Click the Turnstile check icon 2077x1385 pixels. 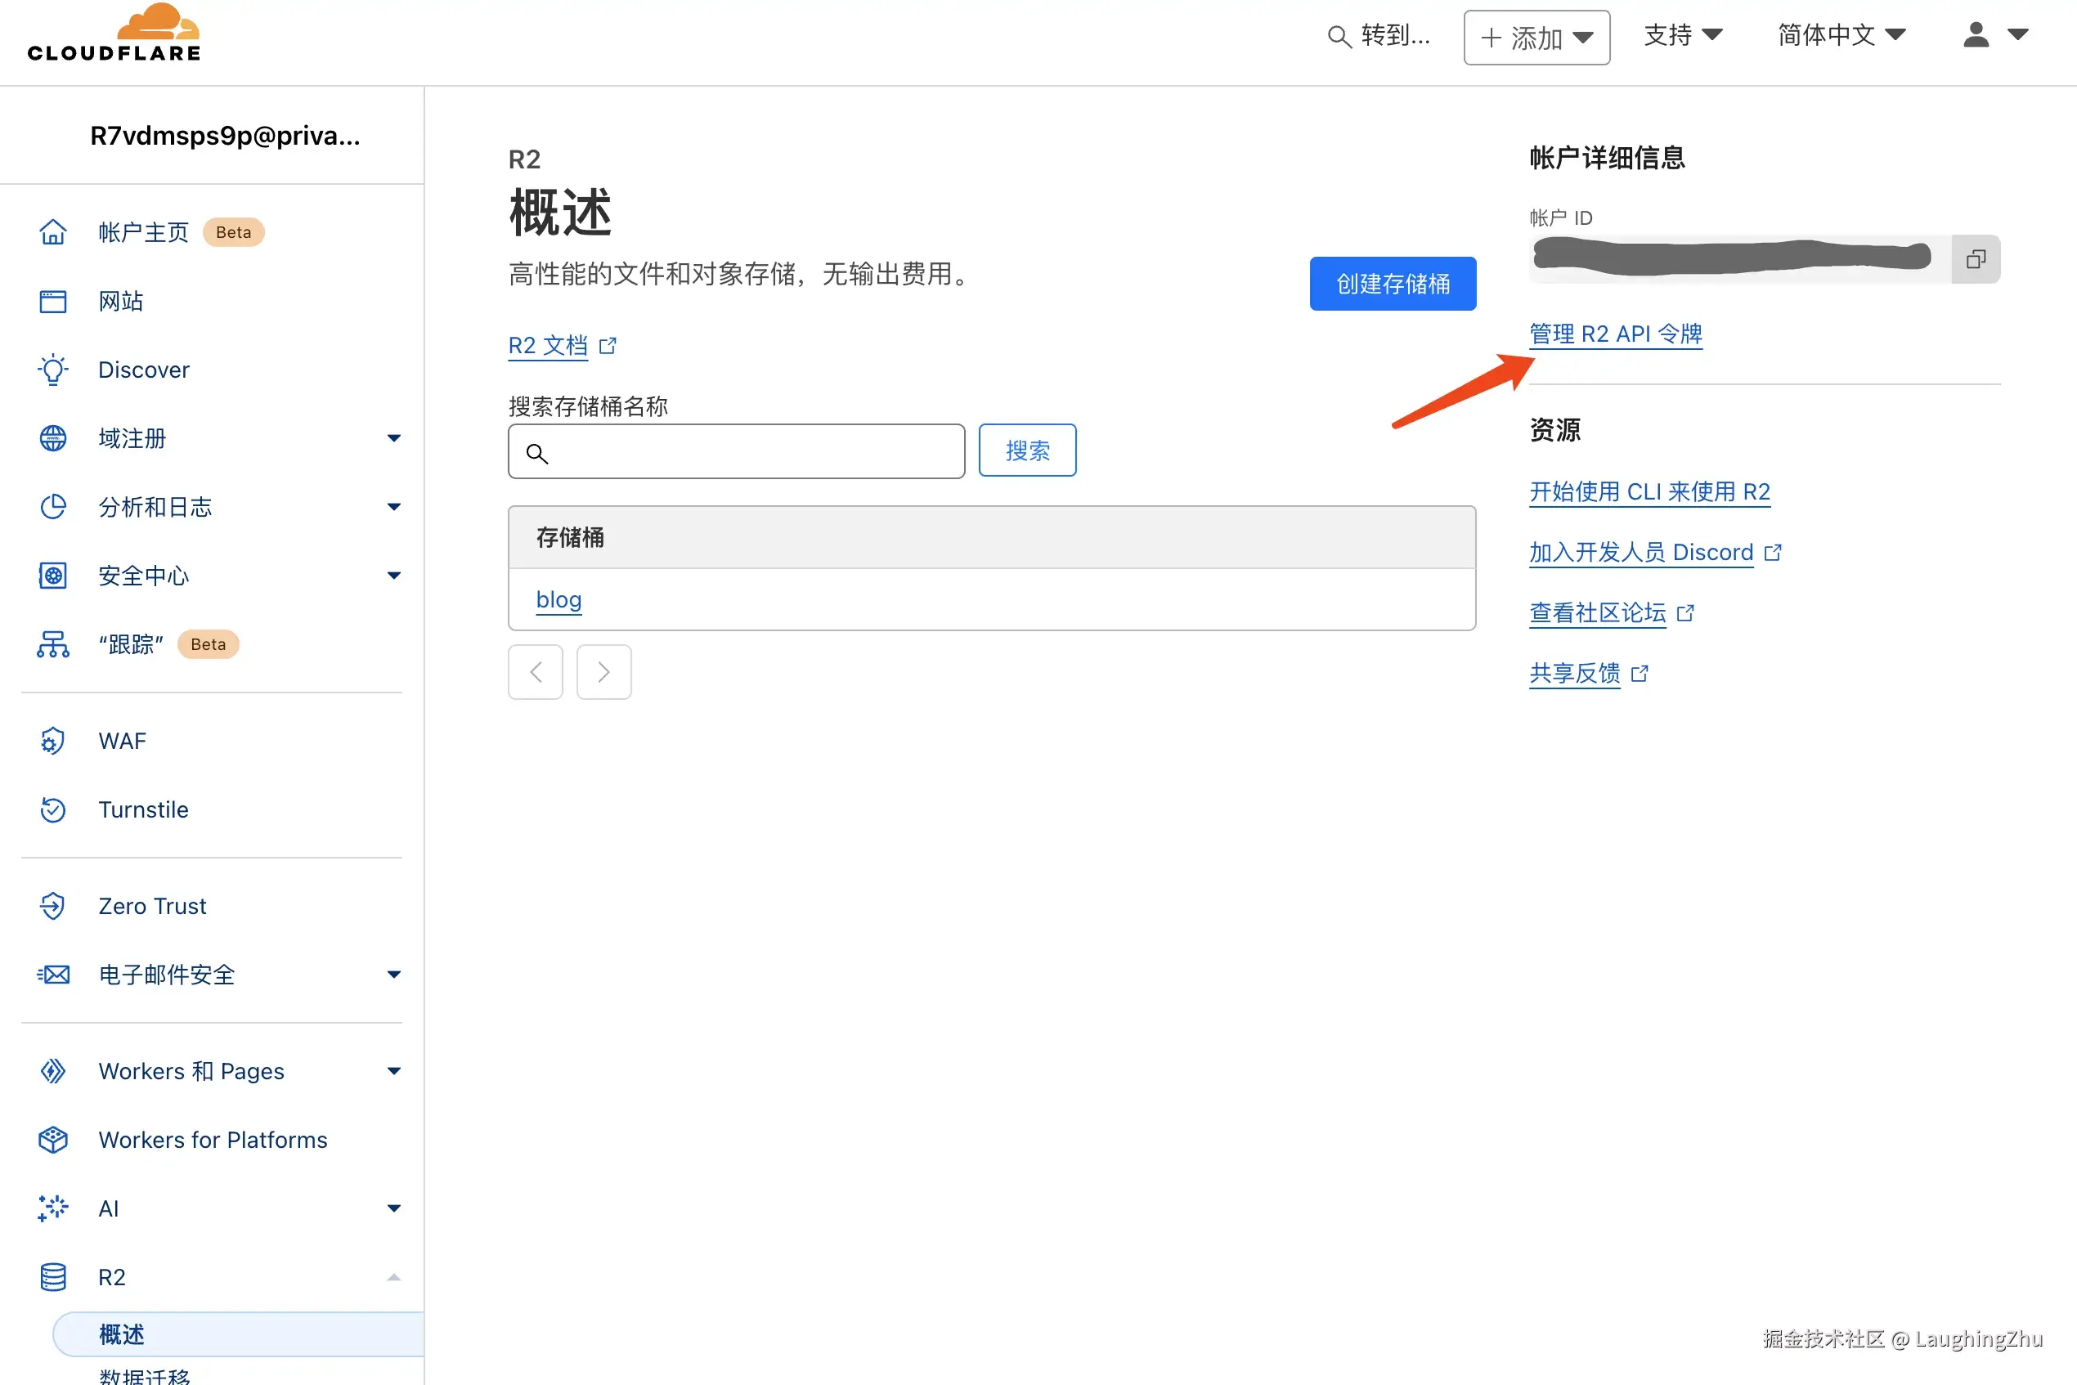click(53, 810)
